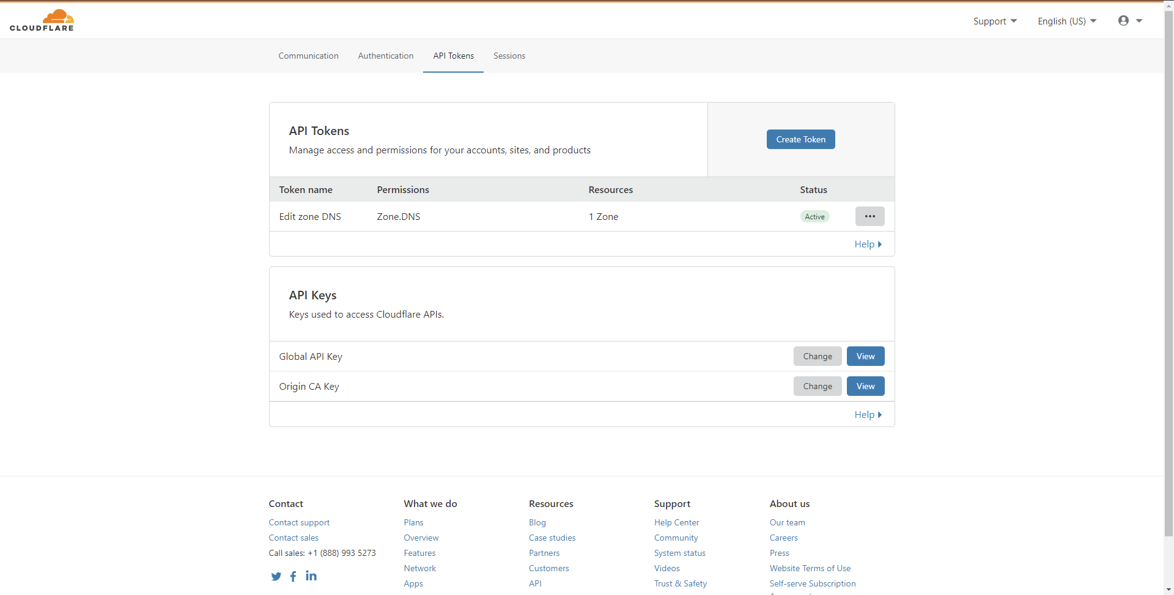1174x595 pixels.
Task: Click the scrollbar down arrow
Action: [1168, 590]
